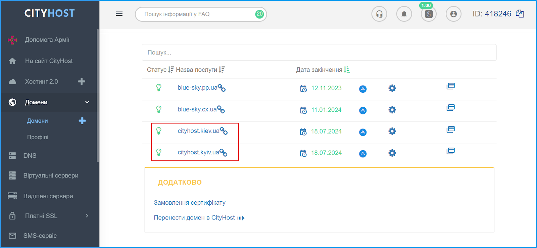Click blue circular renew icon for blue-sky.pp.ua
The image size is (537, 248).
coord(363,89)
